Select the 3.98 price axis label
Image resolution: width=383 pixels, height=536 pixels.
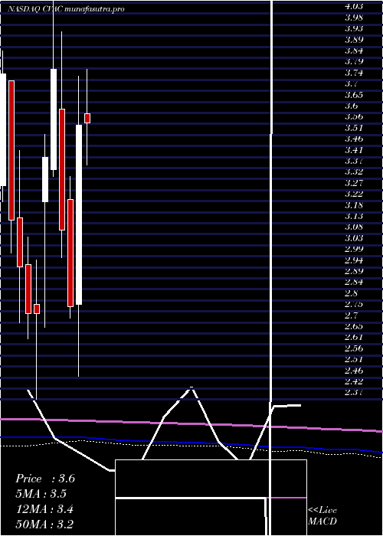click(x=354, y=18)
